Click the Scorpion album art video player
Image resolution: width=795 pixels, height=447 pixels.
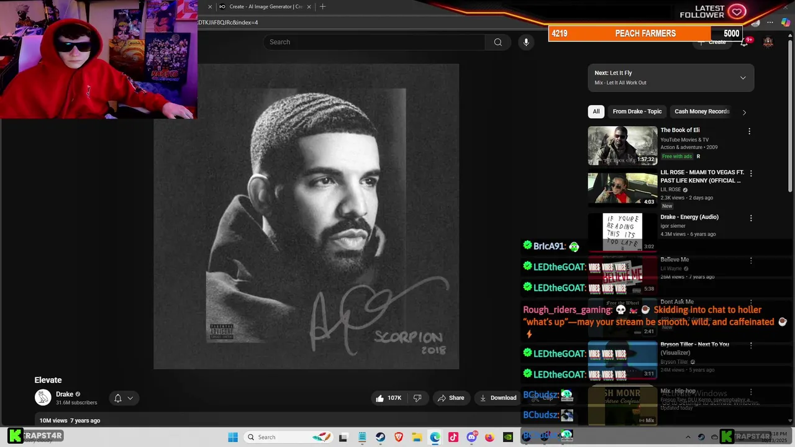[306, 217]
